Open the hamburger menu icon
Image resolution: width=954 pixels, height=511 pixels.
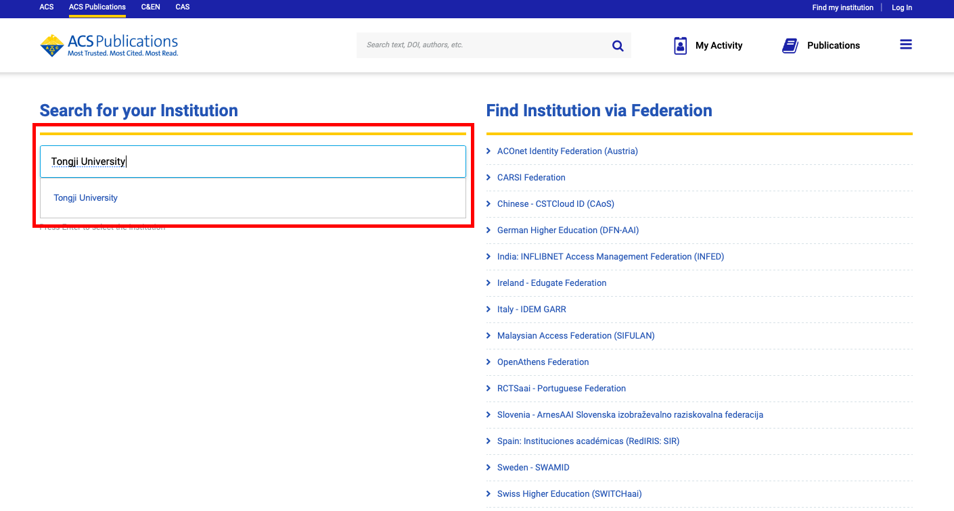coord(906,45)
